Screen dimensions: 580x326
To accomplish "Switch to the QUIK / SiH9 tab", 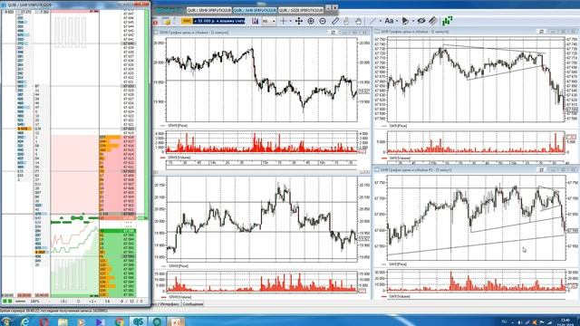I will click(255, 10).
